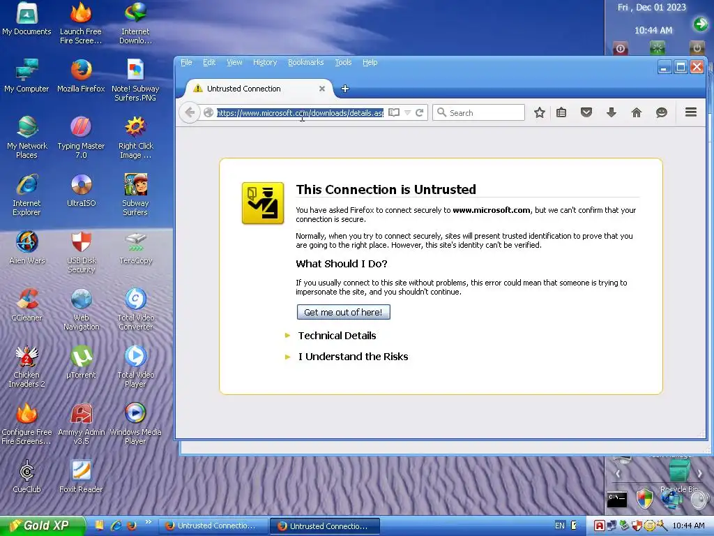Open the Firefox hamburger menu
714x536 pixels.
coord(691,112)
